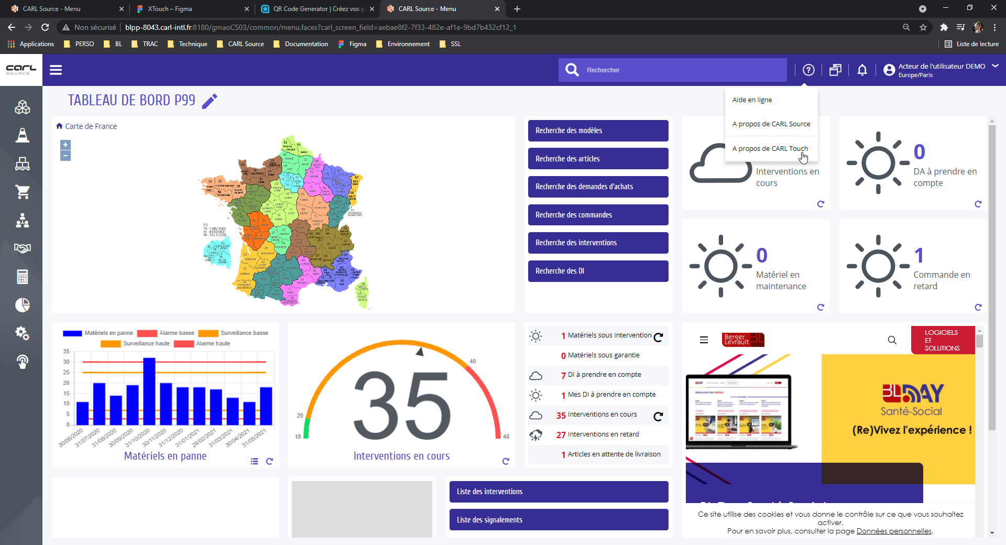
Task: Click the help question mark icon
Action: point(808,70)
